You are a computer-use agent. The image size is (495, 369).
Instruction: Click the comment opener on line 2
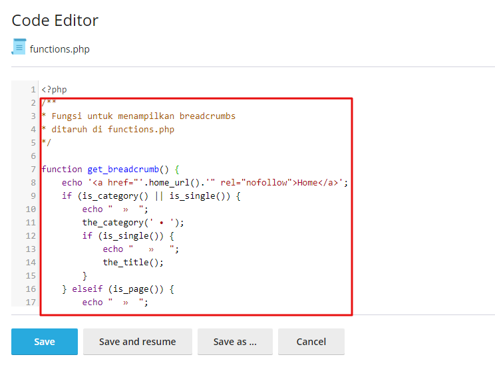(49, 102)
